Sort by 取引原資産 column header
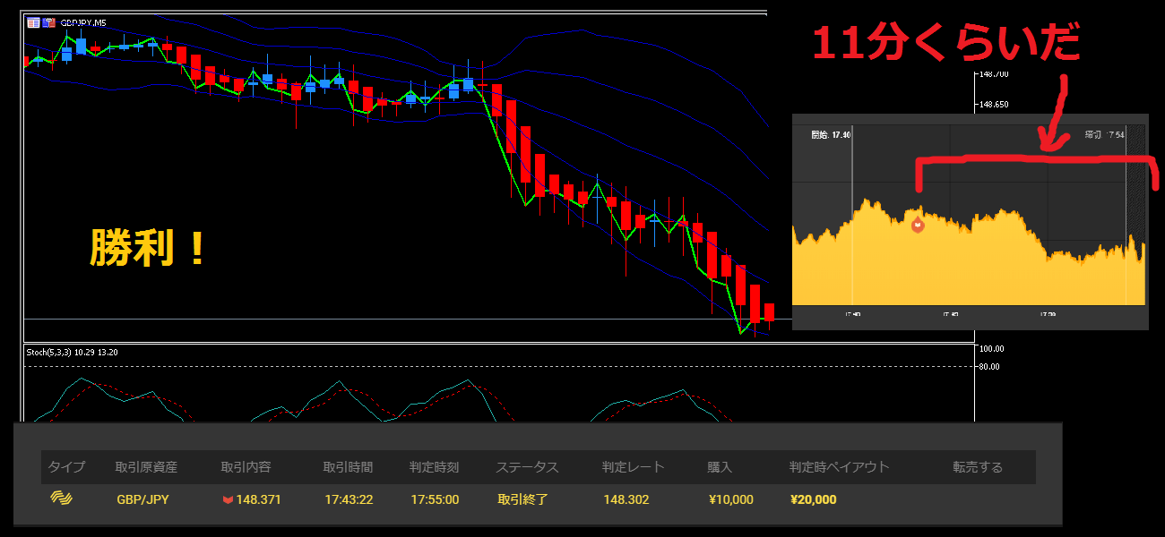Viewport: 1165px width, 537px height. click(146, 467)
